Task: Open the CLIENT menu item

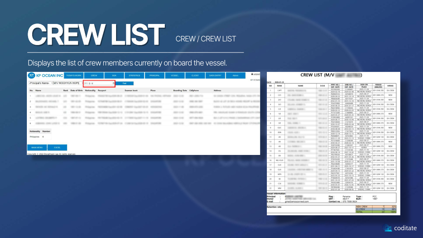Action: tap(195, 76)
